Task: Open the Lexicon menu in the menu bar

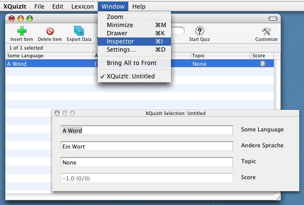Action: click(x=83, y=6)
